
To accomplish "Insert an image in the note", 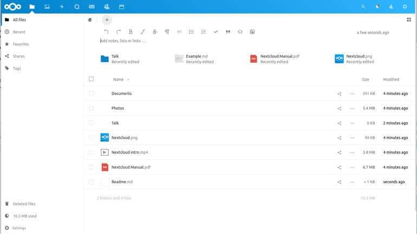I will [x=252, y=32].
